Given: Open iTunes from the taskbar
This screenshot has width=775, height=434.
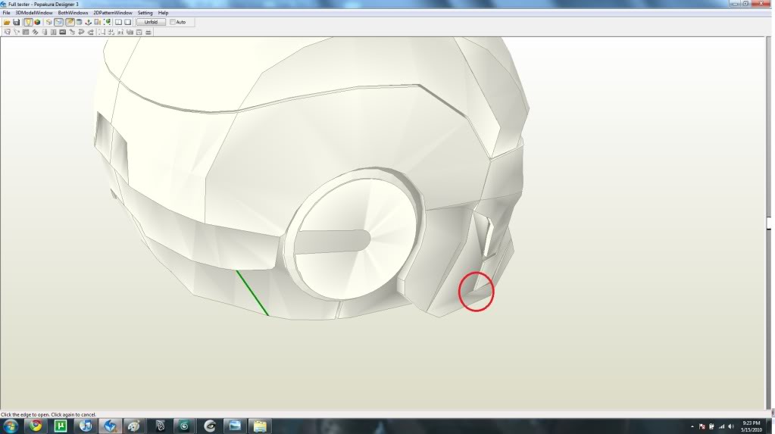Looking at the screenshot, I should pos(86,426).
